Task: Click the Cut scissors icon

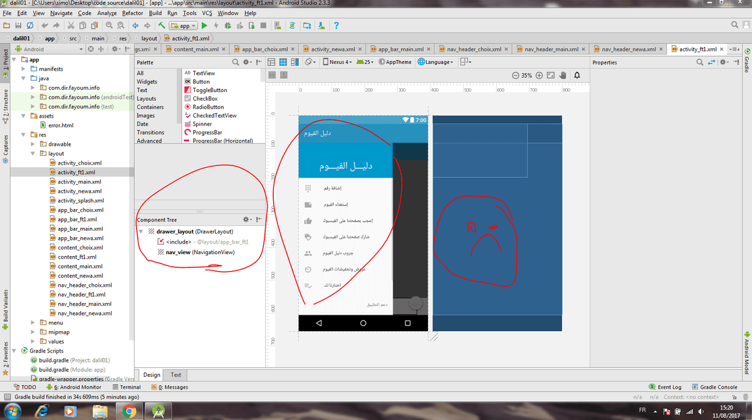Action: (x=71, y=26)
